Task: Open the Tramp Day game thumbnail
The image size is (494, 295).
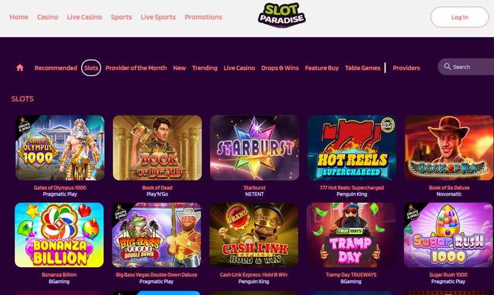Action: pos(351,235)
